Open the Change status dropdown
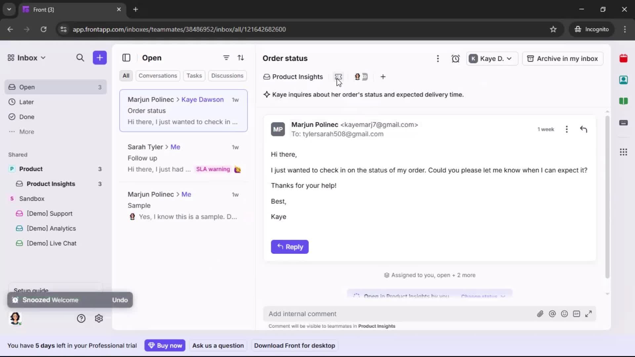The image size is (635, 357). 483,296
